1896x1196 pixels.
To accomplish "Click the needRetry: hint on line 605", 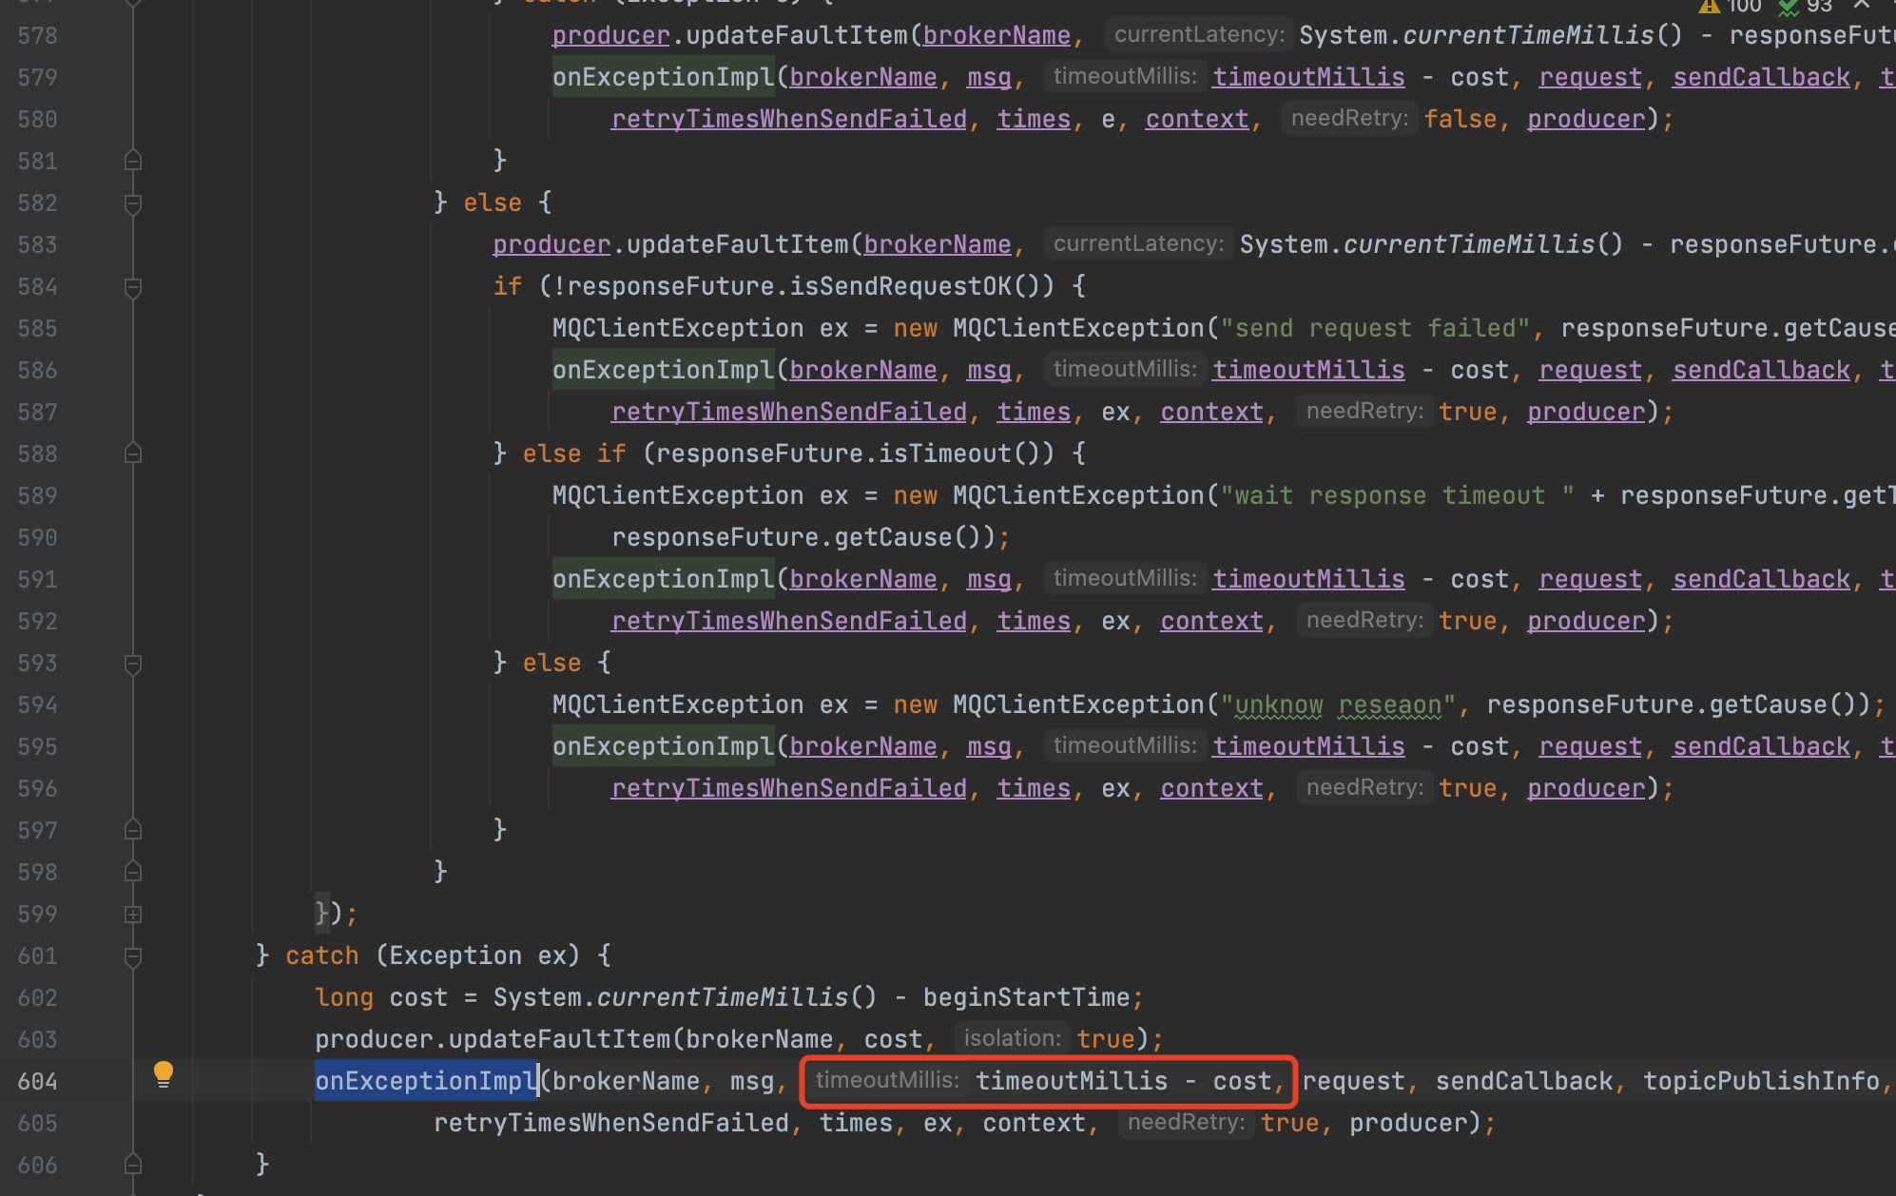I will (x=1186, y=1122).
